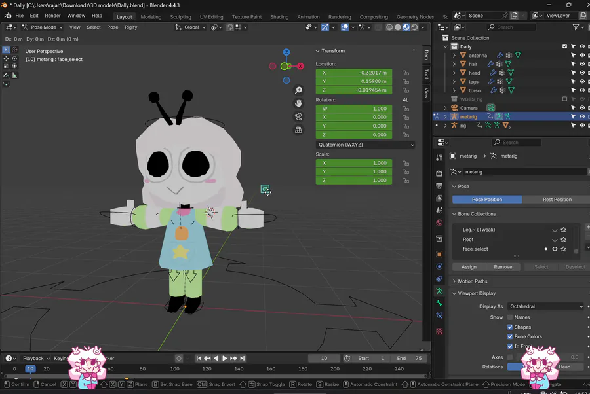The height and width of the screenshot is (394, 590).
Task: Uncheck the Shapes checkbox
Action: pos(510,327)
